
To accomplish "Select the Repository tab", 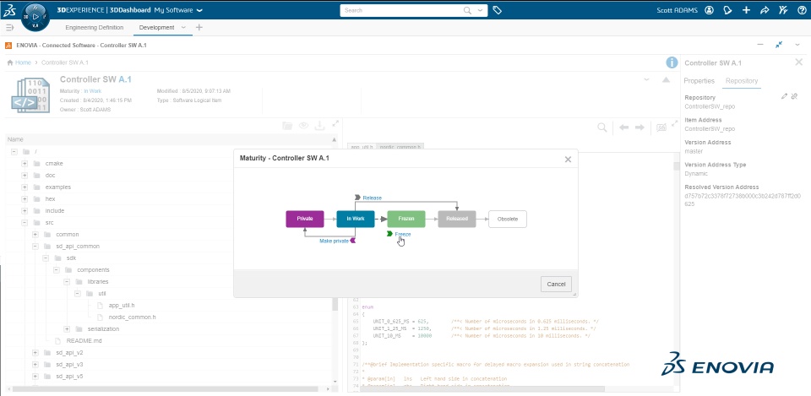I will pyautogui.click(x=741, y=81).
